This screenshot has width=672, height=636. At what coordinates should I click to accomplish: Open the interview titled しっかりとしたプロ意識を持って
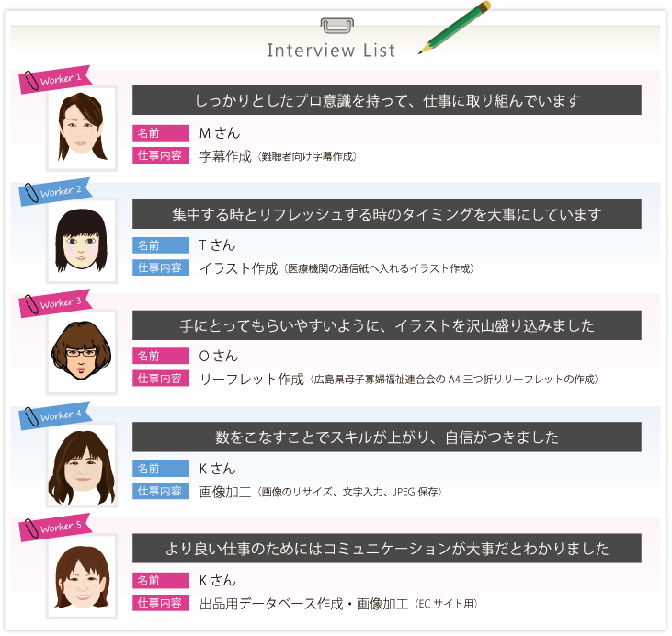[387, 100]
